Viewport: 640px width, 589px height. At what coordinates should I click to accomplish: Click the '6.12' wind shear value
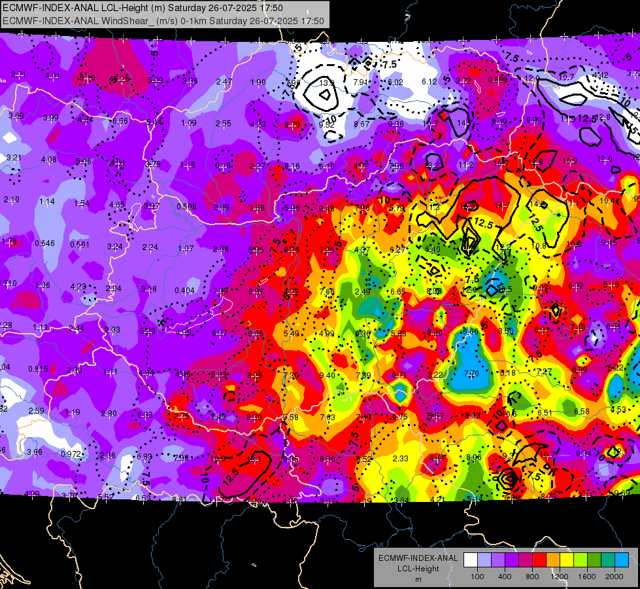tap(429, 82)
